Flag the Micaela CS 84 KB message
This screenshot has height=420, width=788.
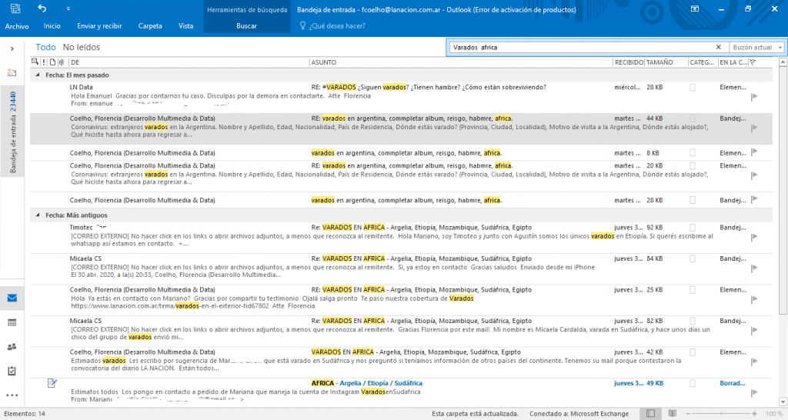[x=754, y=268]
